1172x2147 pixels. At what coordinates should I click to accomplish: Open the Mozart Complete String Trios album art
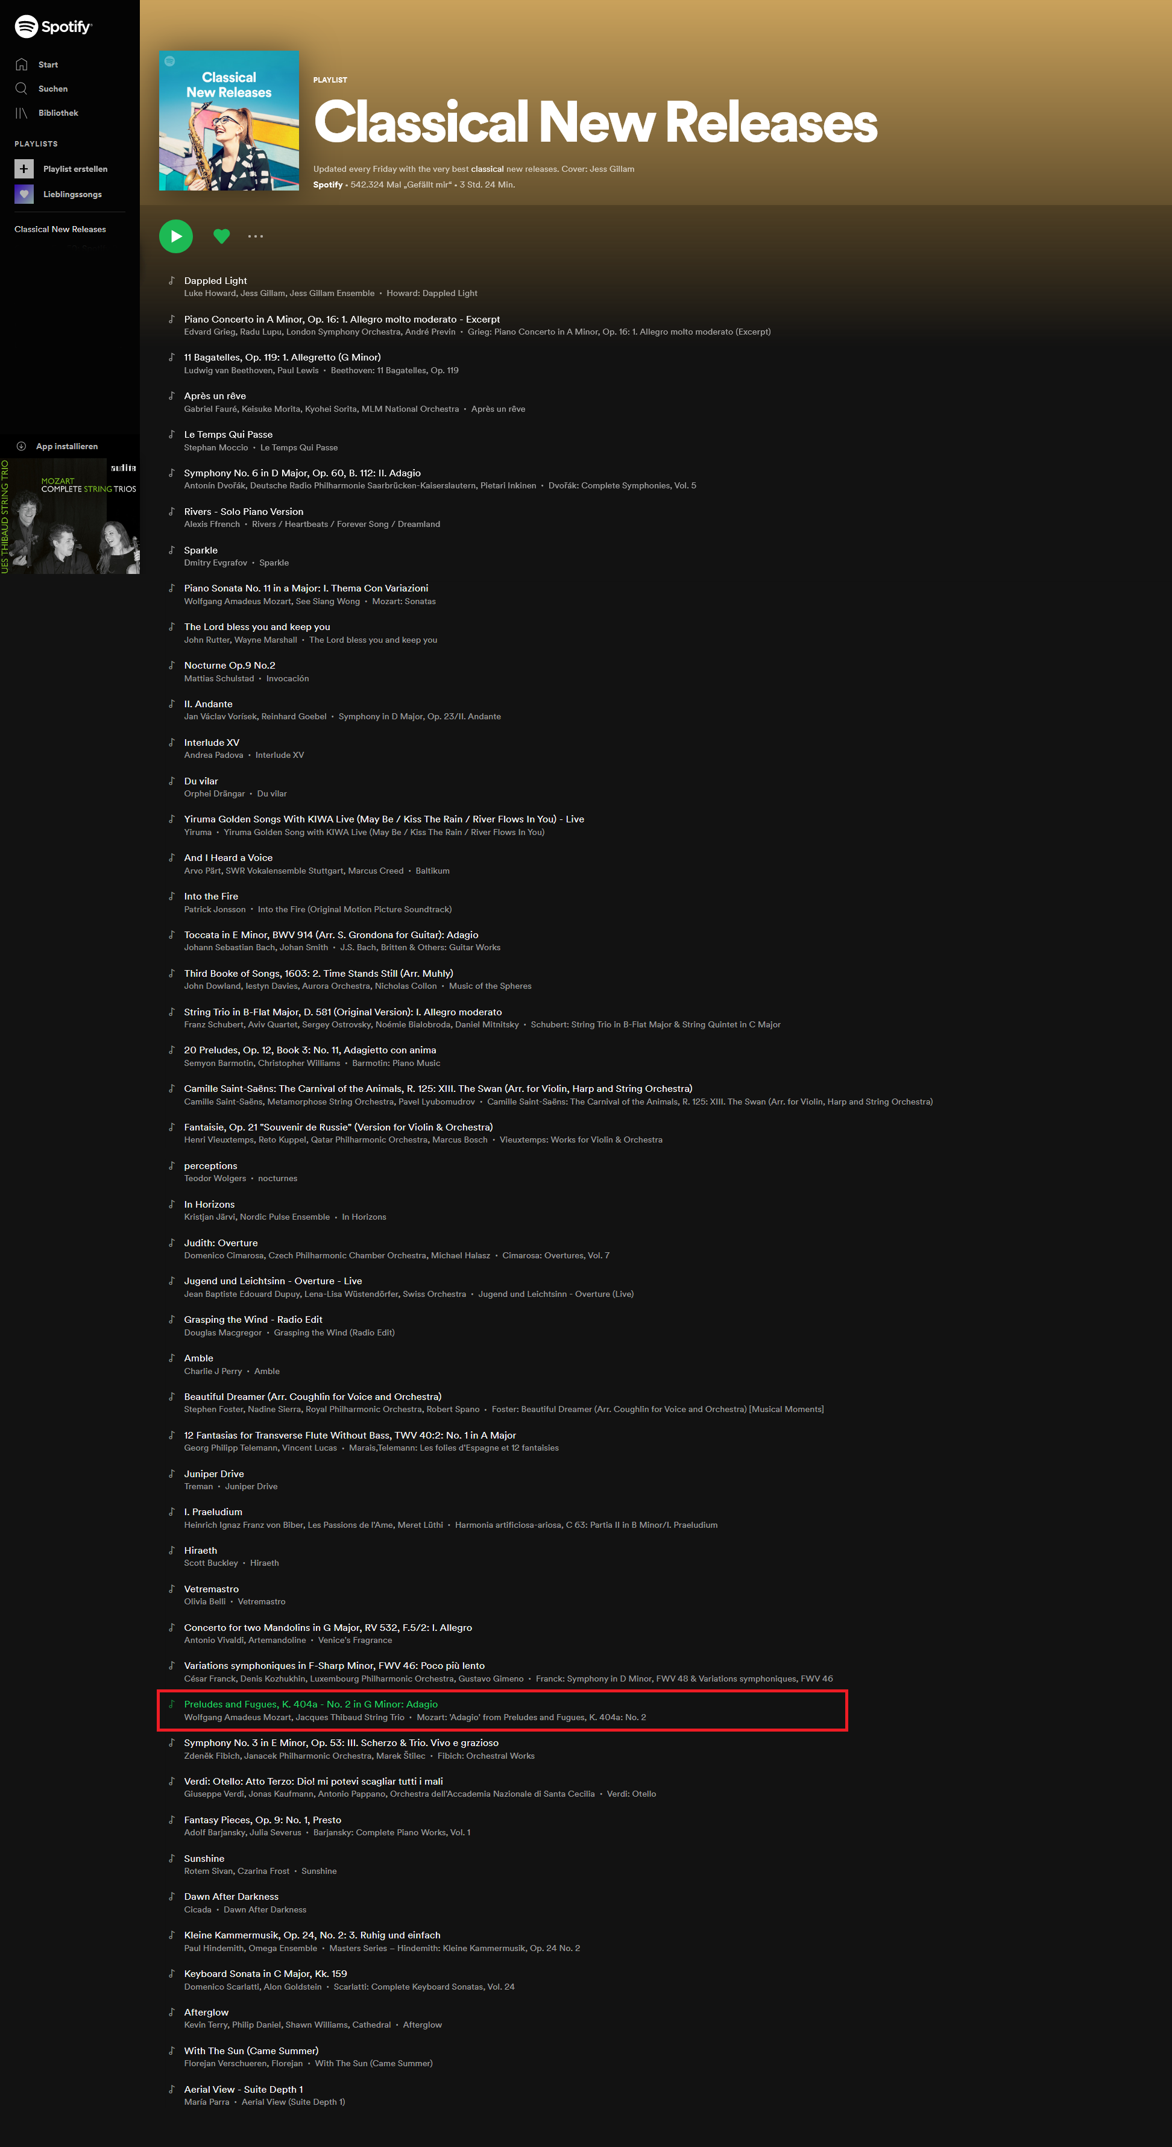point(70,516)
